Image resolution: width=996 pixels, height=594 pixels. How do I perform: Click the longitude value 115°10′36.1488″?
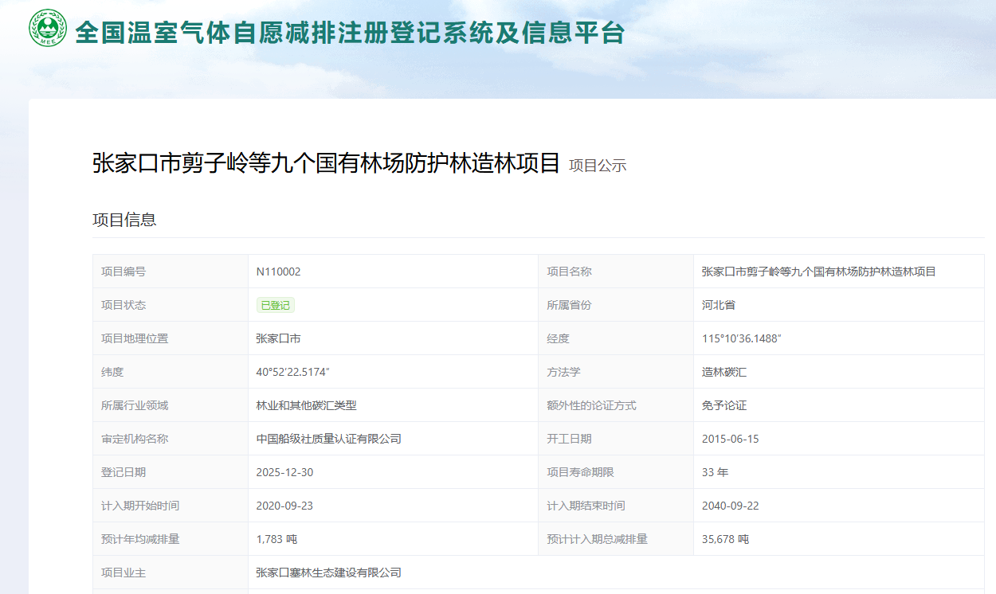(x=741, y=338)
